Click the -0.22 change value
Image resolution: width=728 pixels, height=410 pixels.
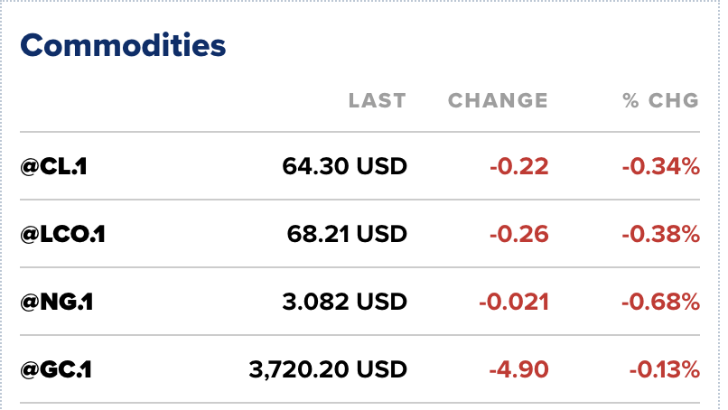[x=519, y=166]
